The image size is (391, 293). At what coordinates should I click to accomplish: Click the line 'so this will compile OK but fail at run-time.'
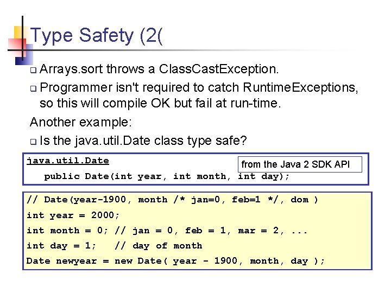pyautogui.click(x=160, y=103)
